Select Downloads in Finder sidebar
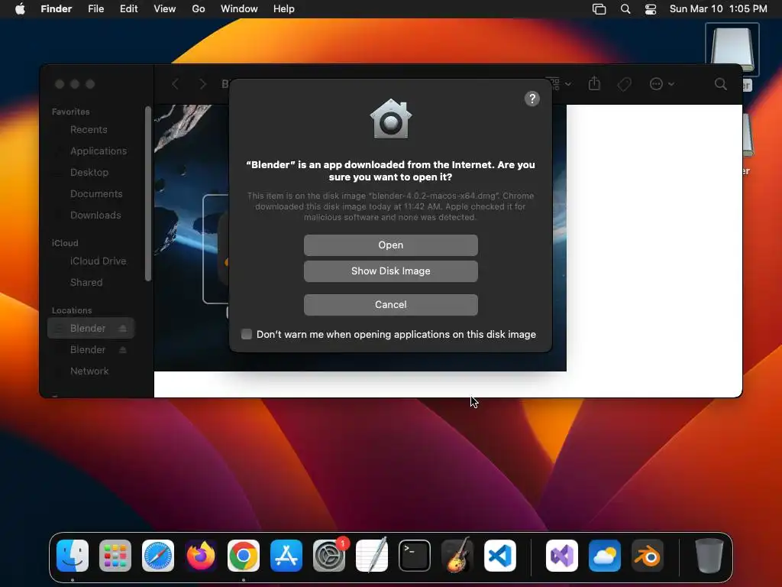 click(95, 215)
